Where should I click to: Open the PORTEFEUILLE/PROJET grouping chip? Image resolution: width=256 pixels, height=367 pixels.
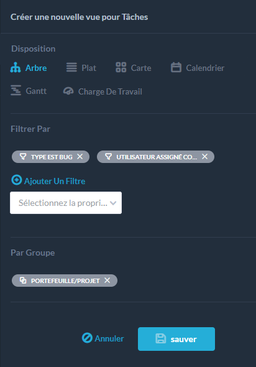tap(60, 281)
